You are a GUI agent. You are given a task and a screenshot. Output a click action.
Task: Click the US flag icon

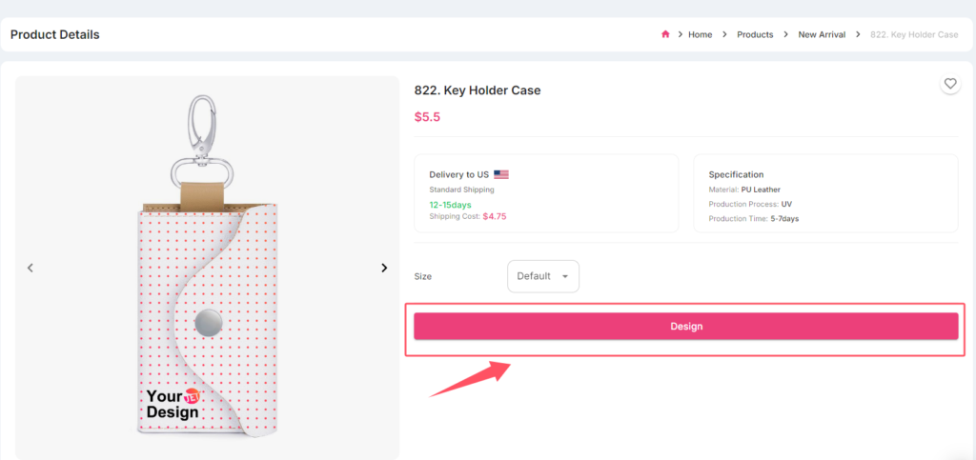(x=501, y=174)
